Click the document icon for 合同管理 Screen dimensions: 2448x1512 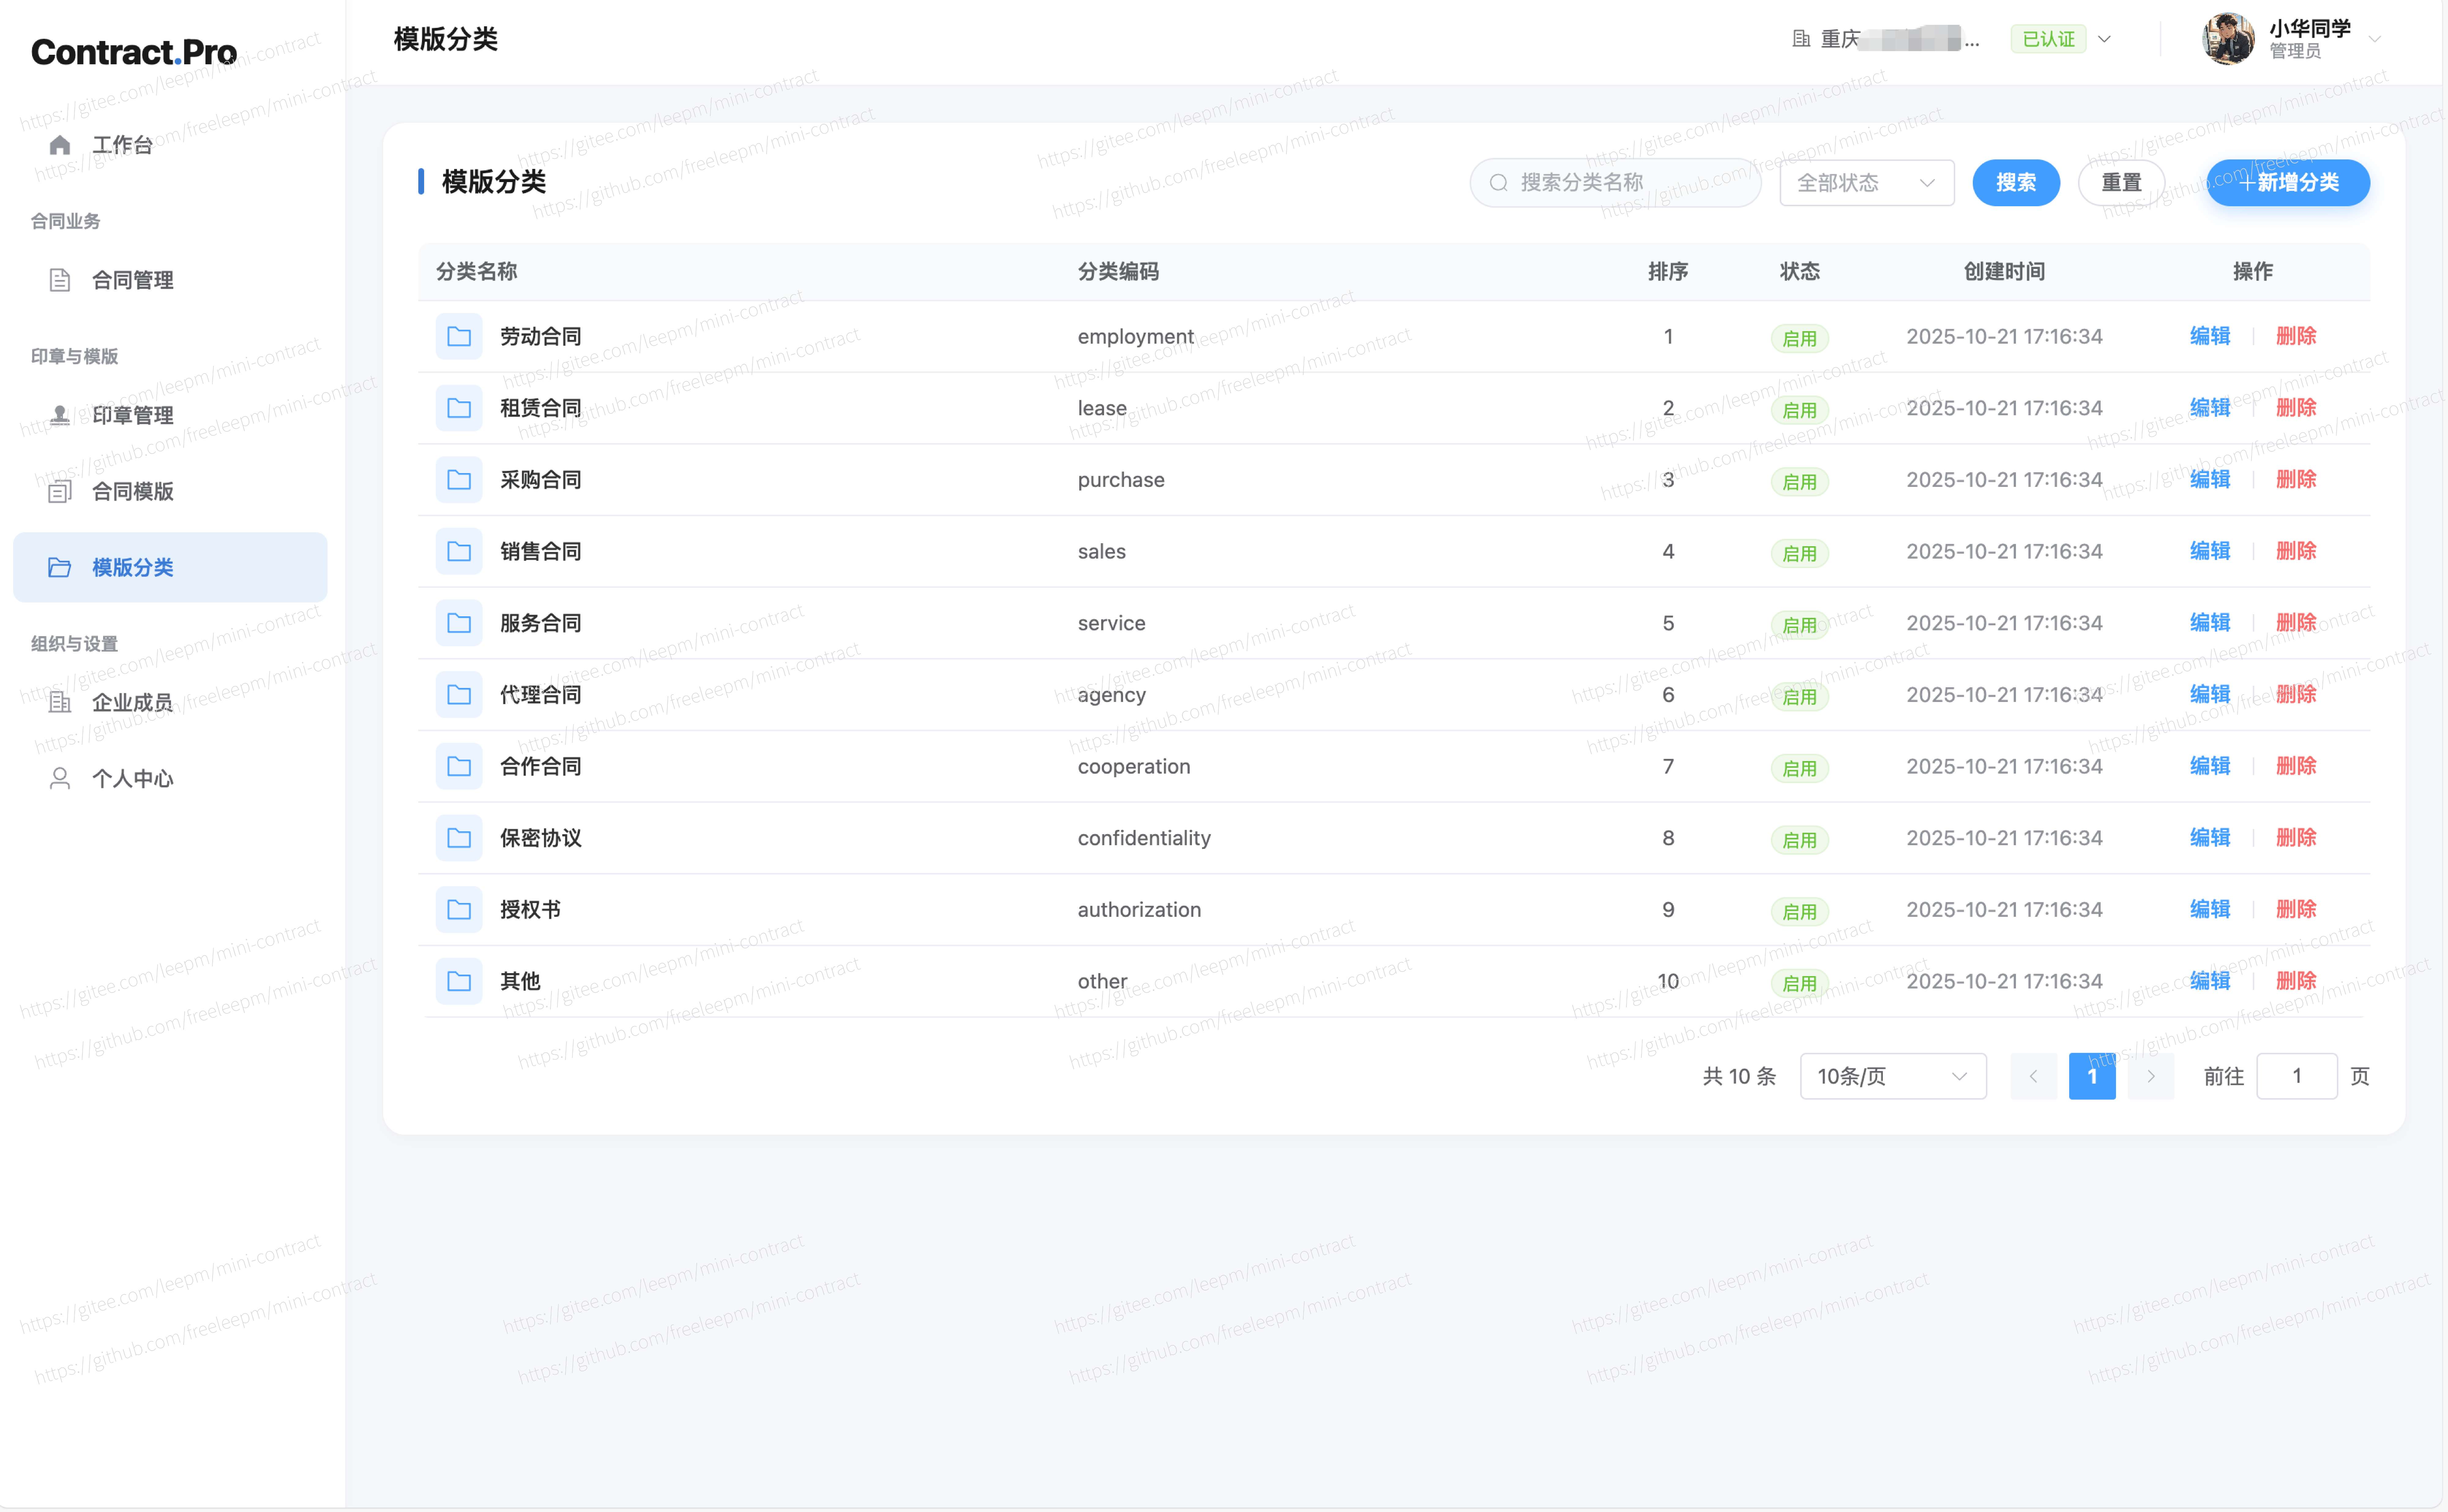pos(60,280)
